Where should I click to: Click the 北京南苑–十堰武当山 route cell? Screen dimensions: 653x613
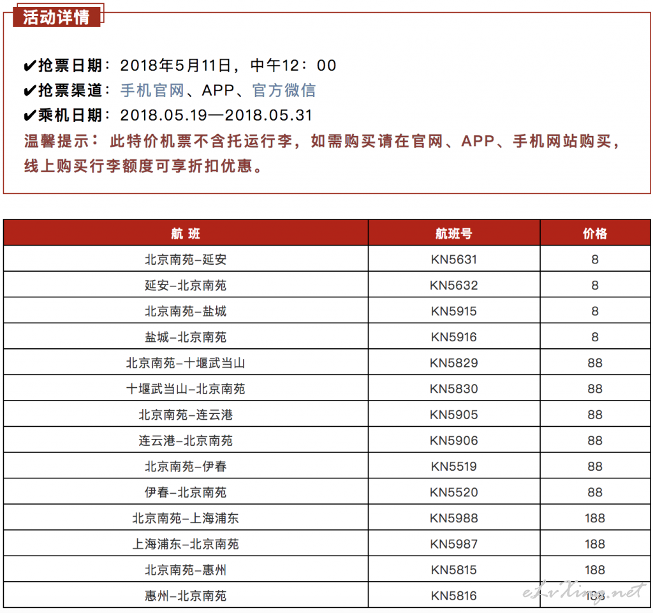pyautogui.click(x=186, y=362)
